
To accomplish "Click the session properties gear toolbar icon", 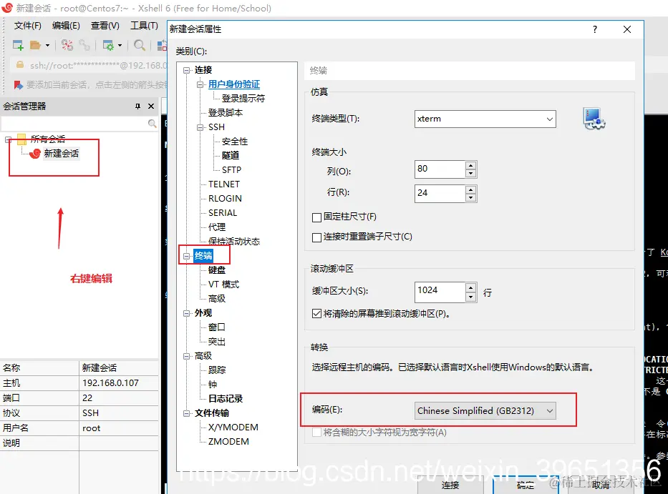I will 107,44.
